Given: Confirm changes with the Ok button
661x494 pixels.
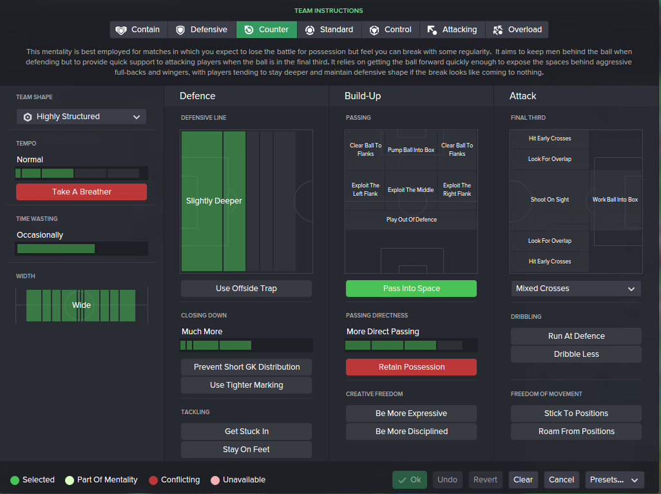Looking at the screenshot, I should (409, 480).
